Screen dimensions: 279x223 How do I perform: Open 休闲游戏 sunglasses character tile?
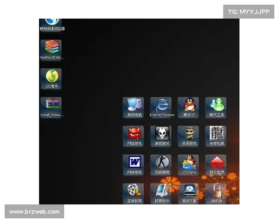pos(188,136)
